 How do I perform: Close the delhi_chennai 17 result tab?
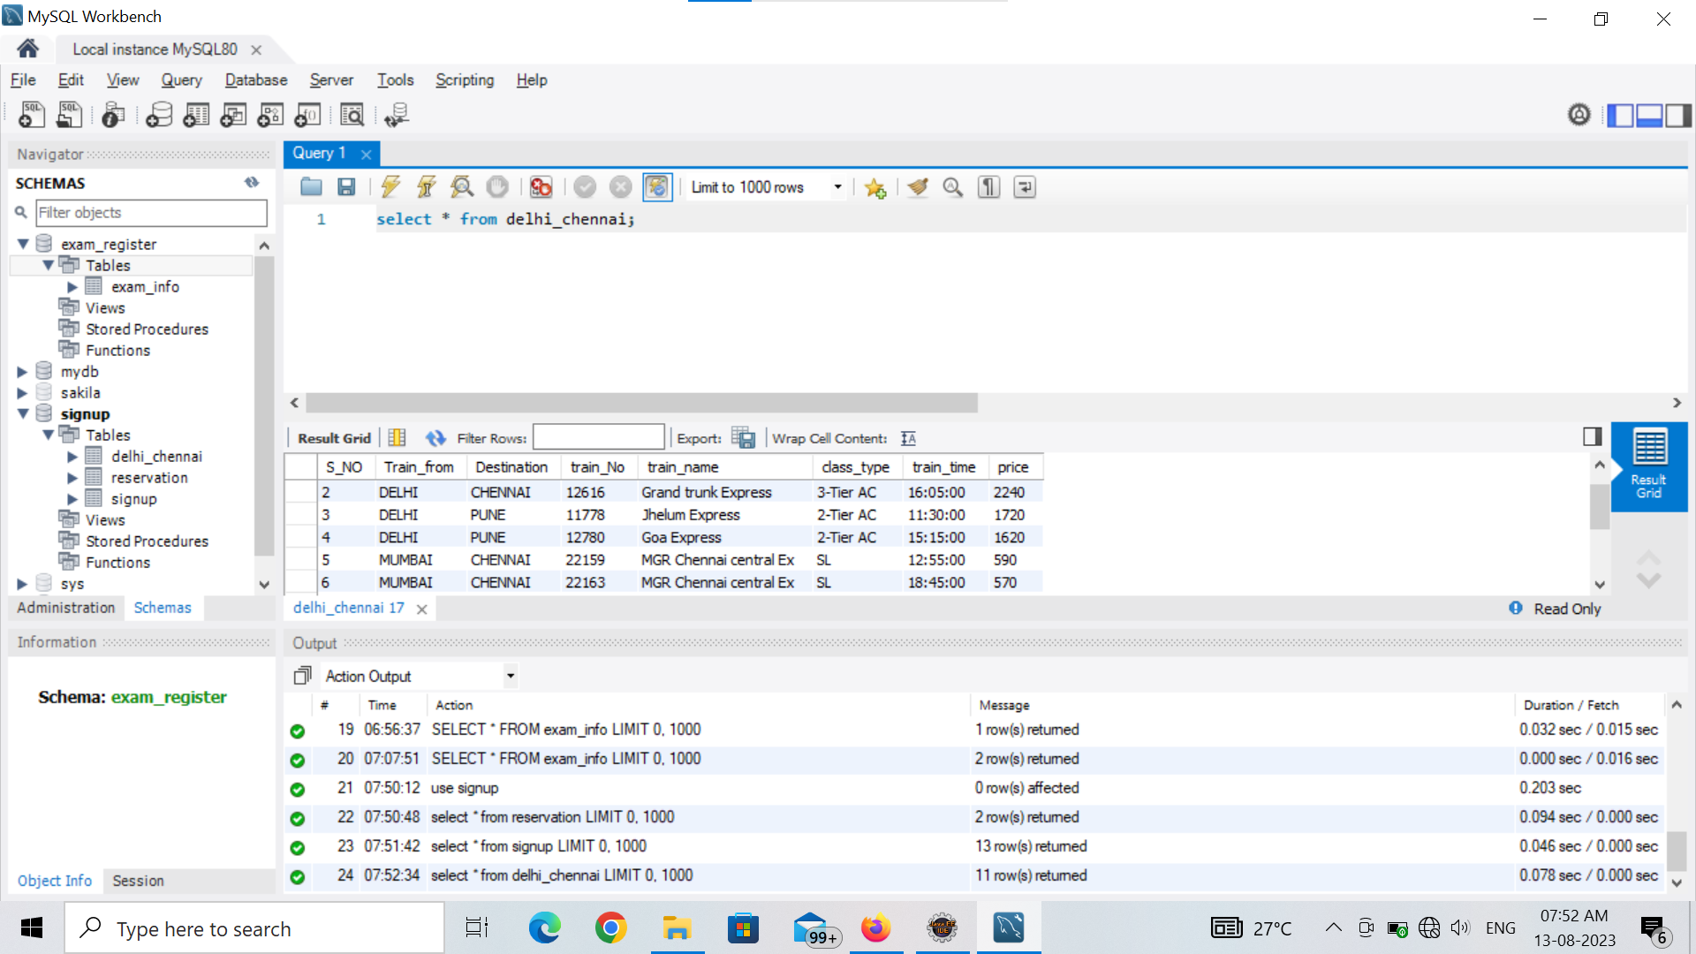pyautogui.click(x=421, y=609)
